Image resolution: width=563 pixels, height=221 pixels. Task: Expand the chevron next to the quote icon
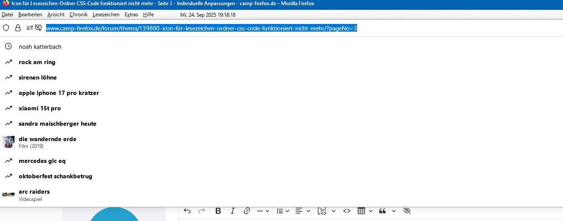coord(393,211)
